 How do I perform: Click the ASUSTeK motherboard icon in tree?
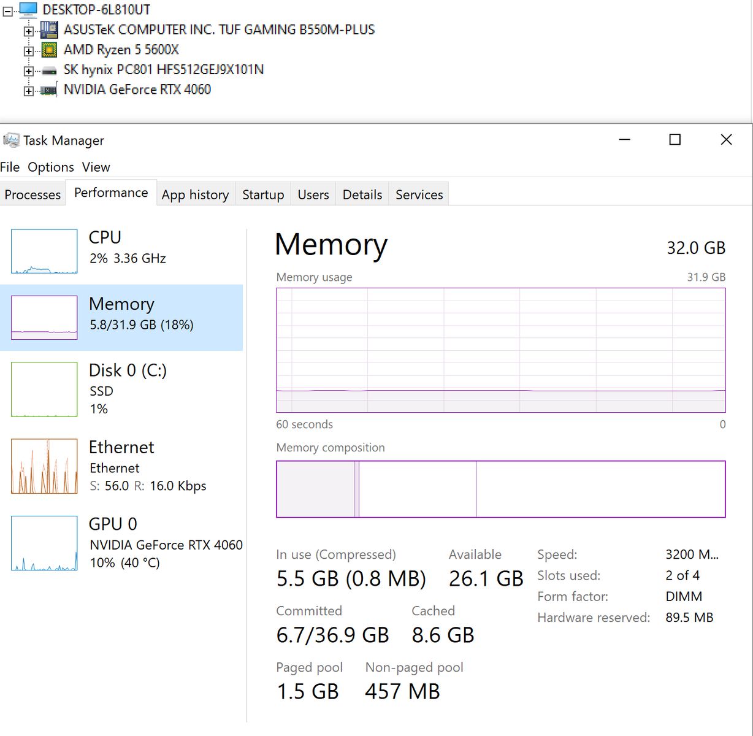(49, 29)
